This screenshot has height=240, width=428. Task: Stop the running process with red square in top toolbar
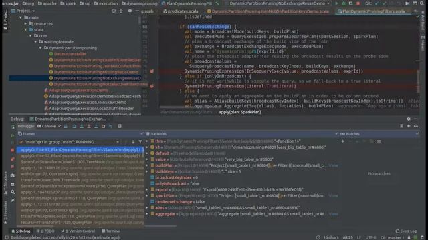[358, 3]
